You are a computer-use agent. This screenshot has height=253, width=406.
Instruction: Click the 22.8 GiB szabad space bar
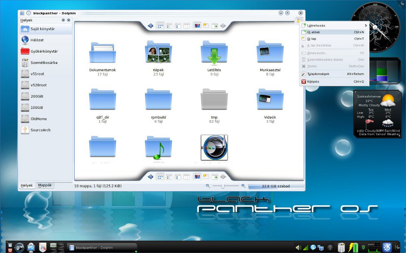click(276, 186)
